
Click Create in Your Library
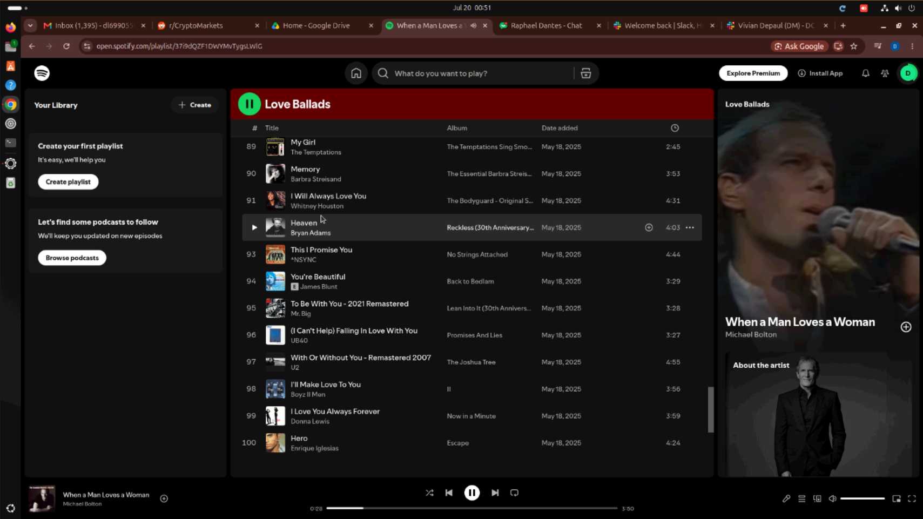(194, 105)
